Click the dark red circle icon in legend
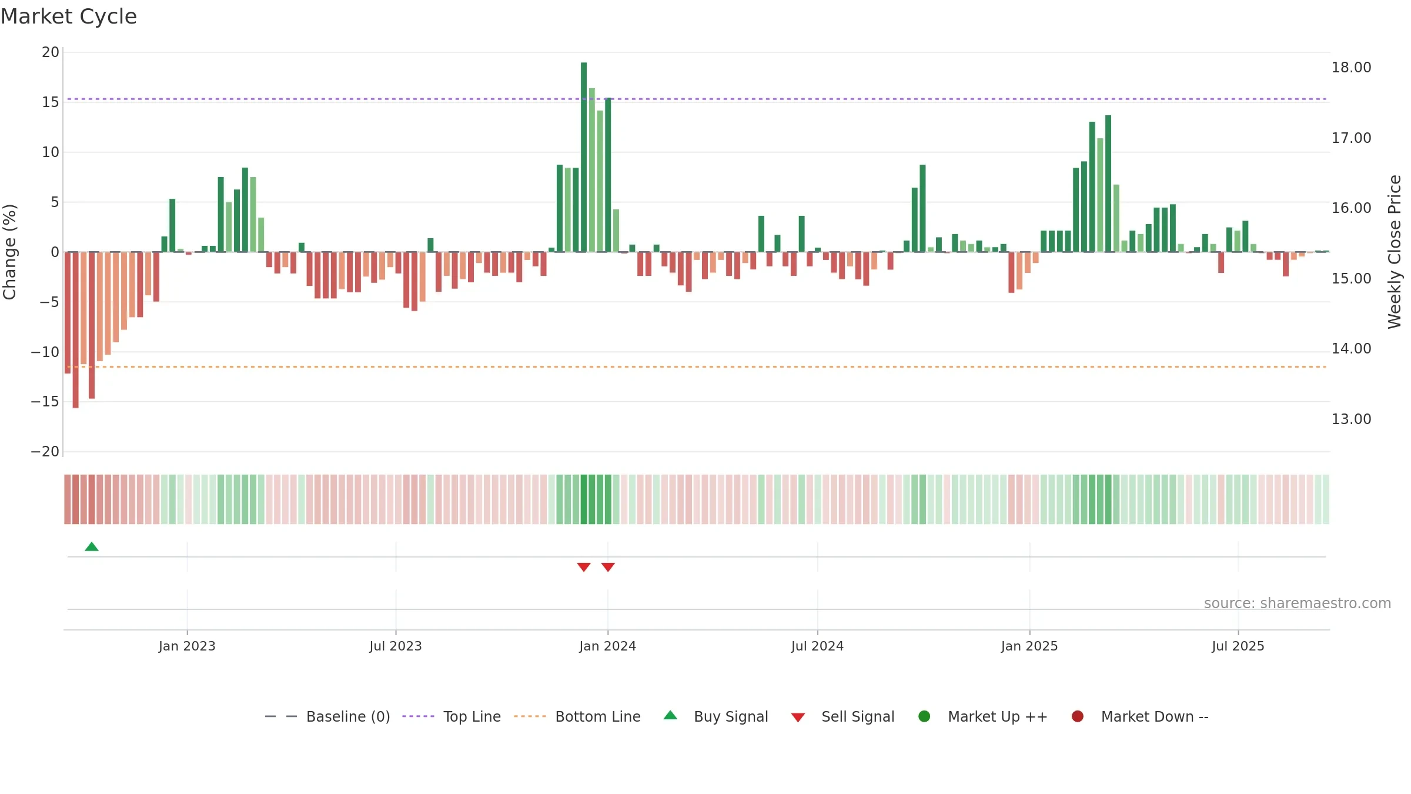The width and height of the screenshot is (1411, 794). click(x=1078, y=716)
